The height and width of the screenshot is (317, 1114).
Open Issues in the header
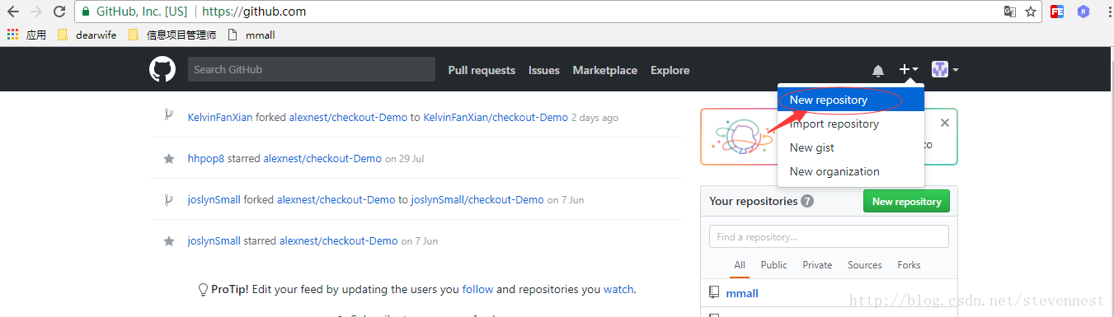tap(544, 70)
